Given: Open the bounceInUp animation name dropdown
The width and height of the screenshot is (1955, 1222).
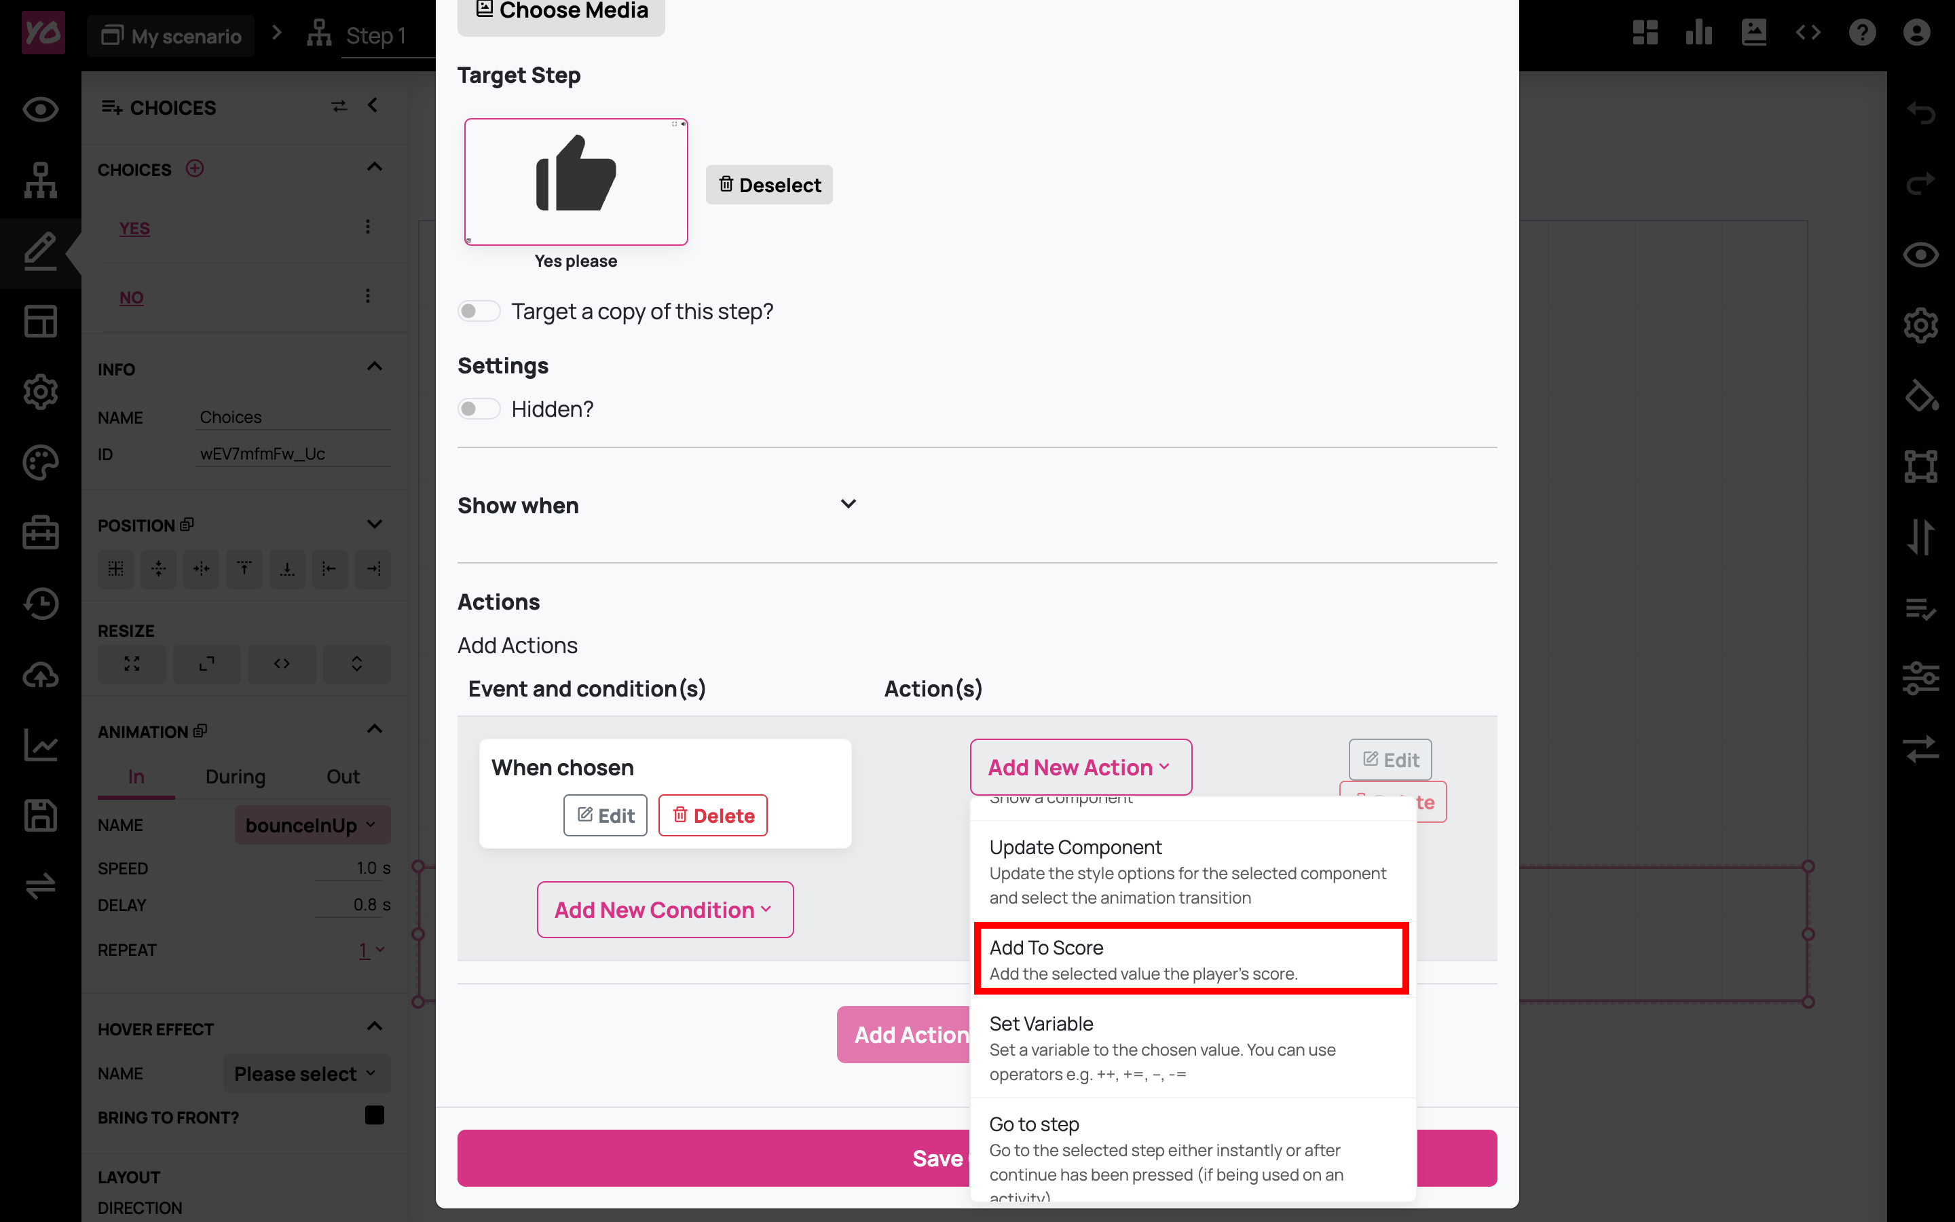Looking at the screenshot, I should pos(312,825).
